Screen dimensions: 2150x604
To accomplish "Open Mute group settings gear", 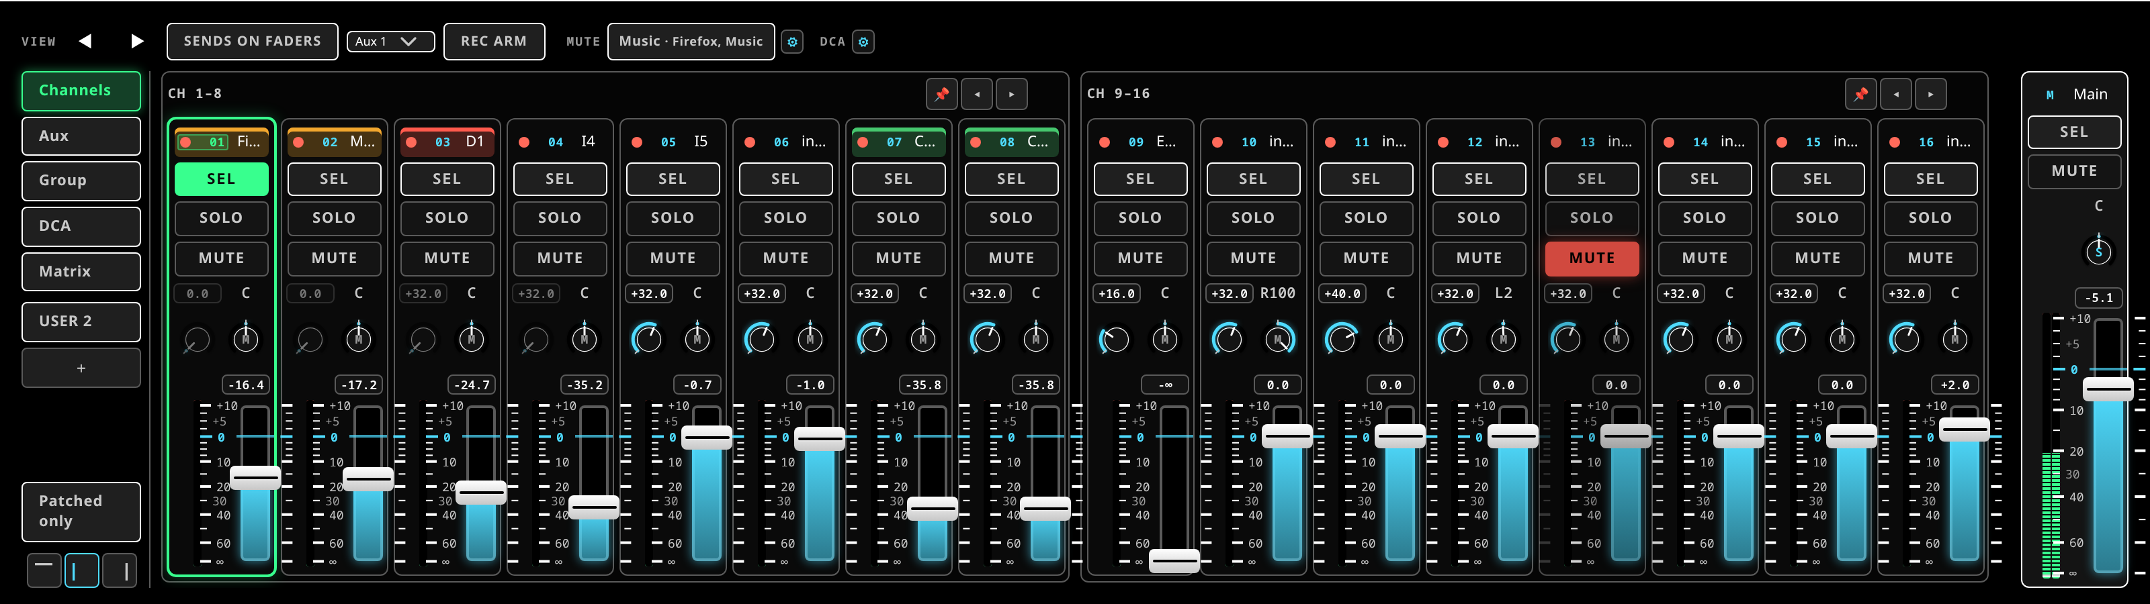I will (x=792, y=42).
